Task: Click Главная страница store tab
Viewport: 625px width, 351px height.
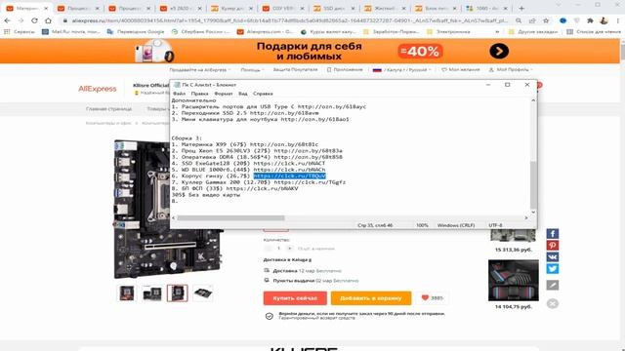Action: point(108,108)
